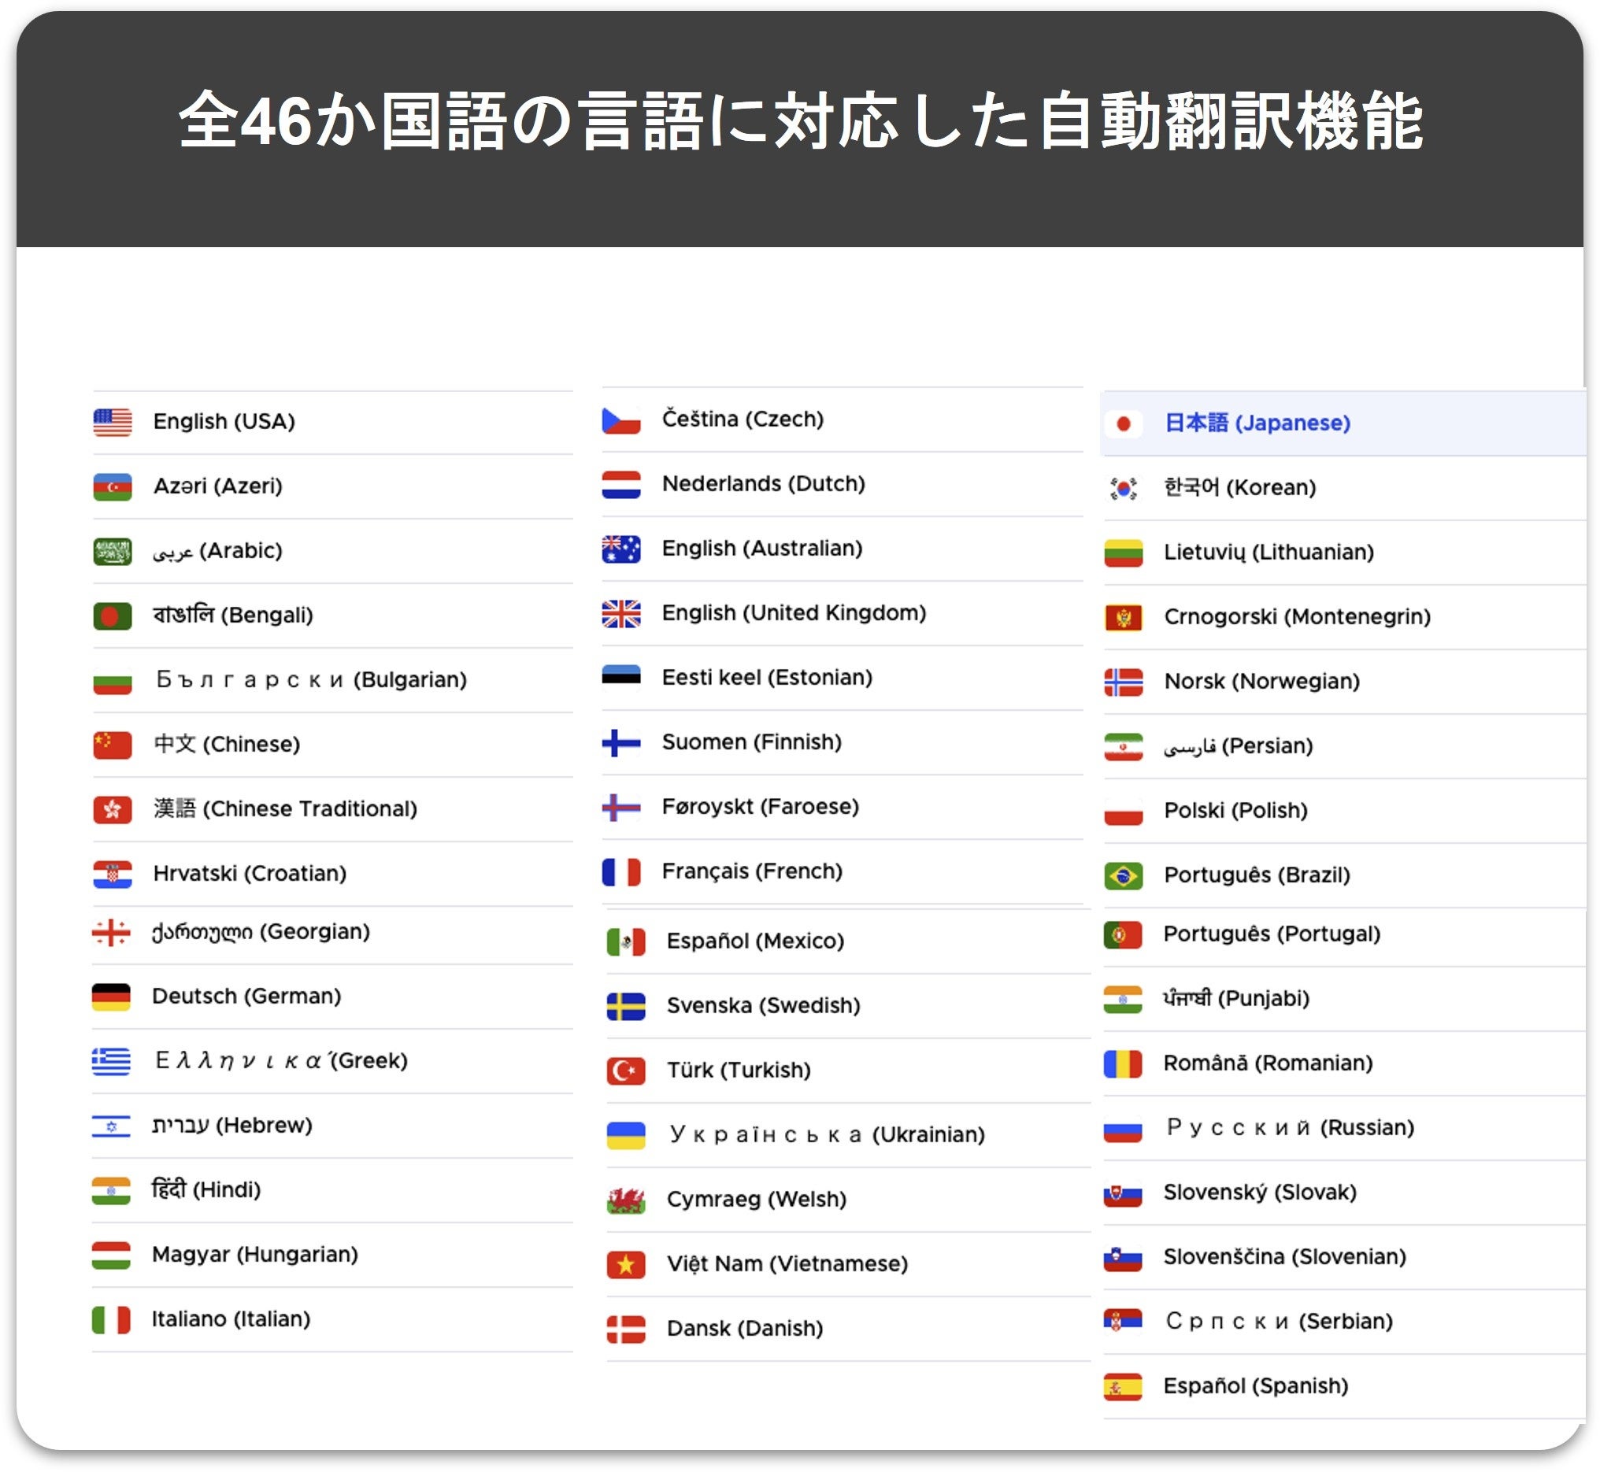Image resolution: width=1600 pixels, height=1472 pixels.
Task: Select English (United Kingdom) language
Action: coord(793,613)
